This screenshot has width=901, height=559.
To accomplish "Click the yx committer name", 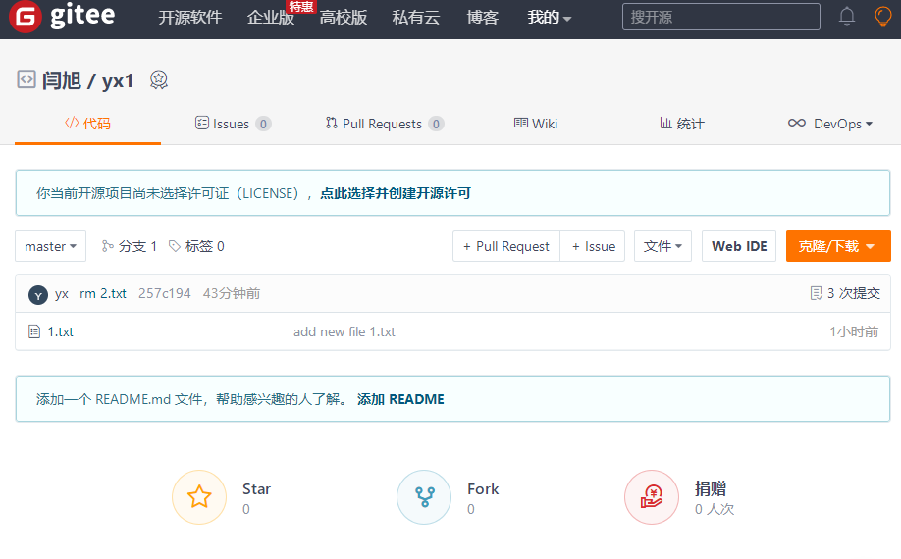I will 62,294.
